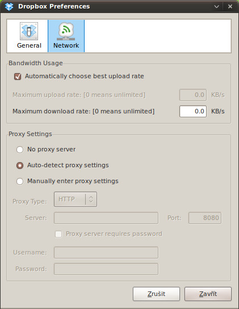Click the title bar minimize chevron
This screenshot has width=239, height=309.
point(216,6)
